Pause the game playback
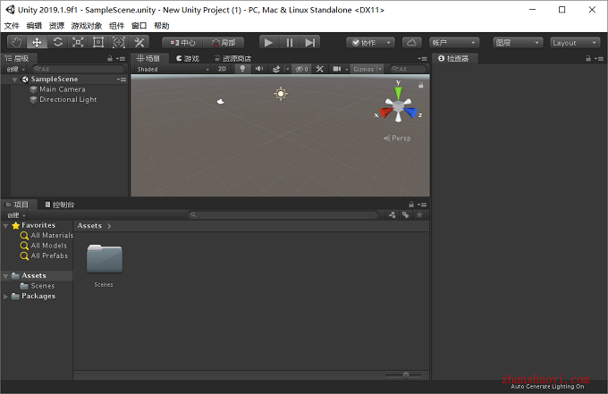This screenshot has width=608, height=394. point(290,42)
